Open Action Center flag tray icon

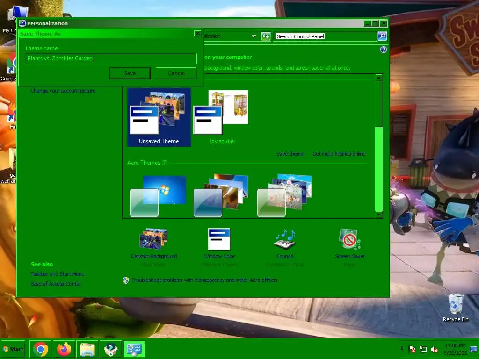[x=412, y=349]
